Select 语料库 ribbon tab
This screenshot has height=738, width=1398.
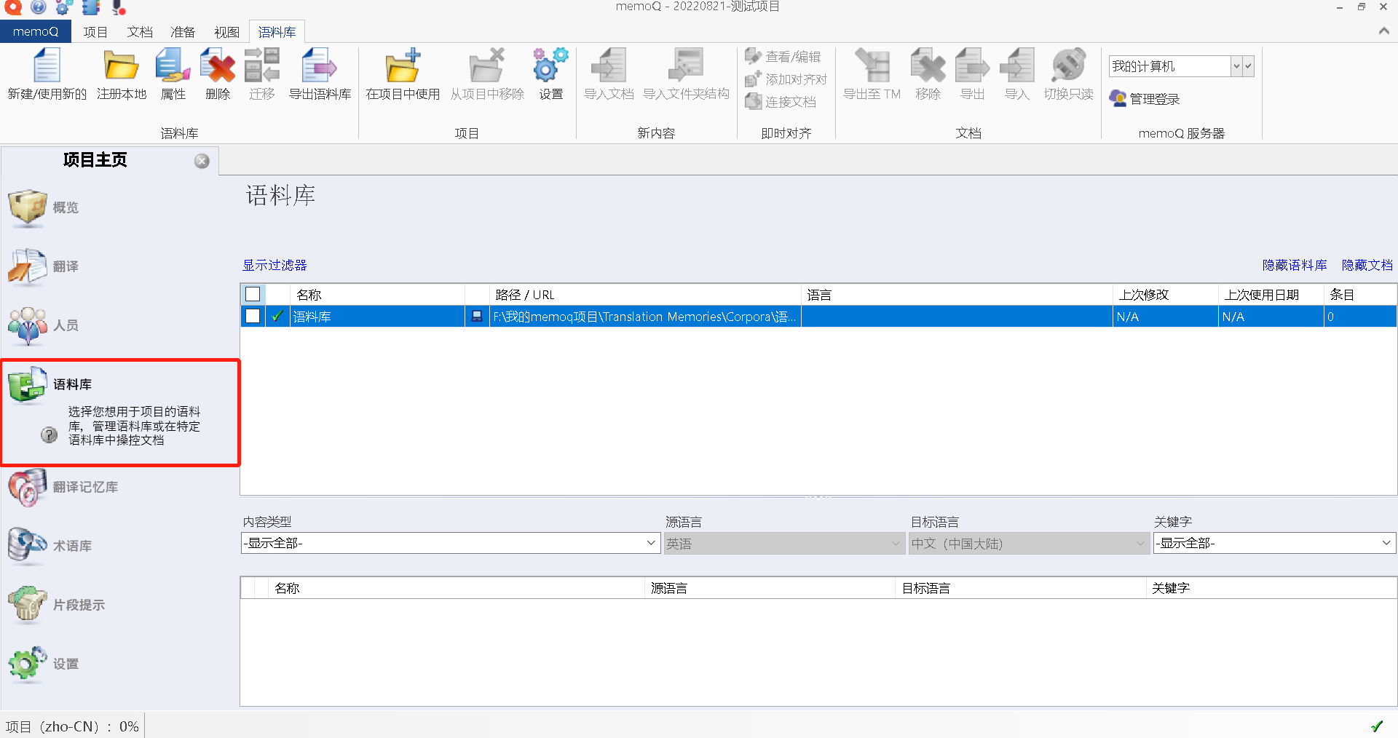click(x=277, y=32)
